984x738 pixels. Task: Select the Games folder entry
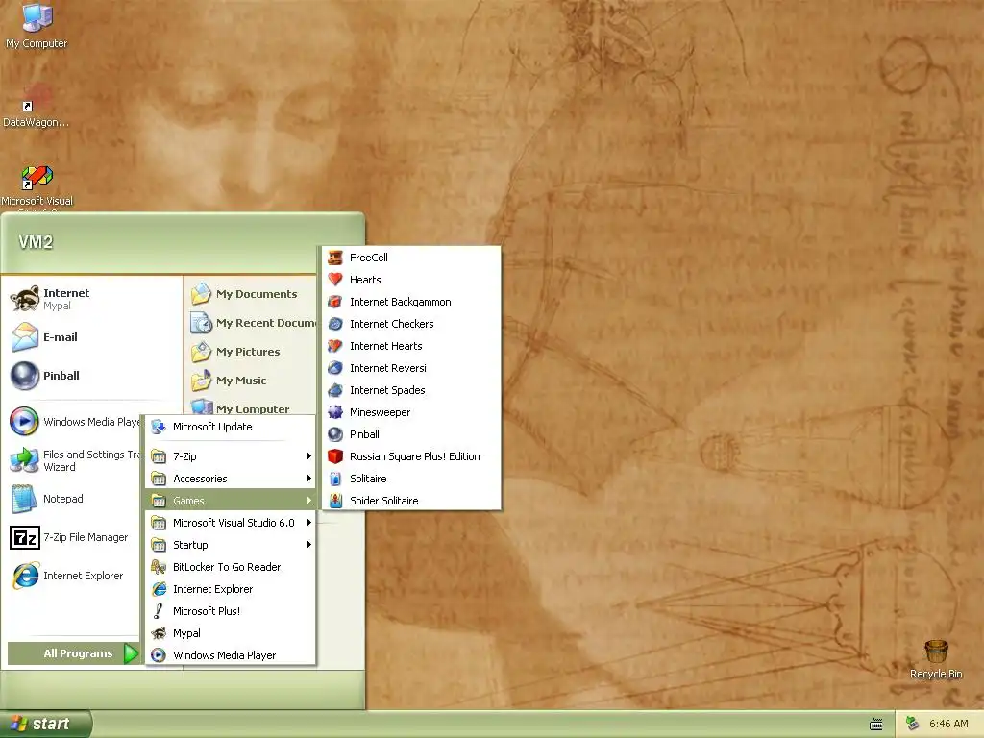(231, 500)
